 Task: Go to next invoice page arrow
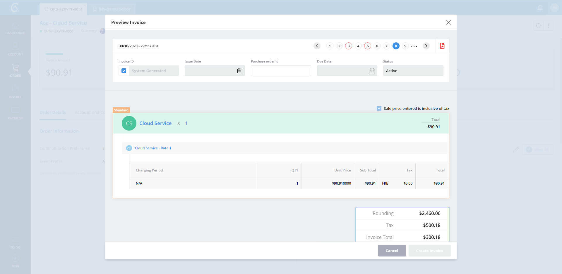click(x=426, y=46)
